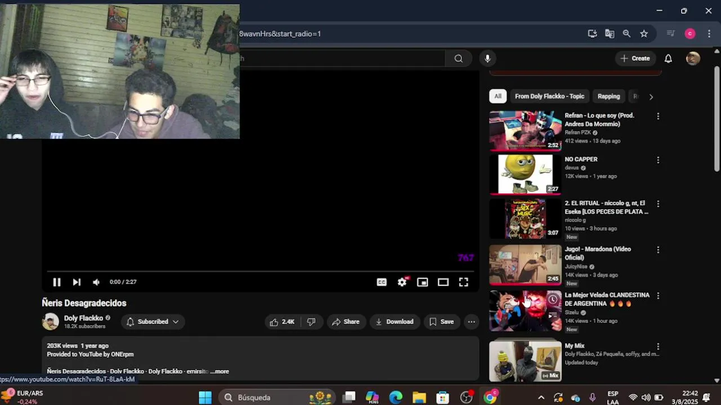Viewport: 721px width, 405px height.
Task: Click the Búsqueda taskbar search box
Action: [276, 398]
